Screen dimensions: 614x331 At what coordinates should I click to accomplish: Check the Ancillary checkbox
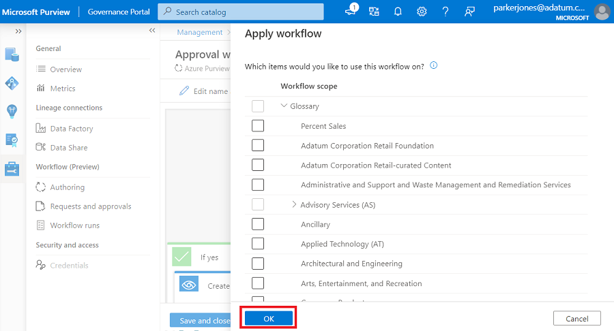point(258,224)
